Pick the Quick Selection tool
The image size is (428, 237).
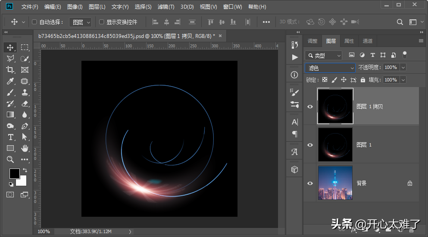[x=25, y=59]
